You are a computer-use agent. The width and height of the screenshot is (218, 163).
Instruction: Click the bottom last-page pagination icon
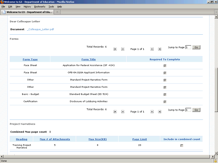point(159,111)
